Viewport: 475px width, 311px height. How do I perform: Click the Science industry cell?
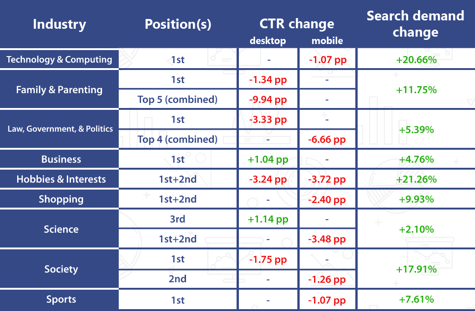tap(61, 229)
